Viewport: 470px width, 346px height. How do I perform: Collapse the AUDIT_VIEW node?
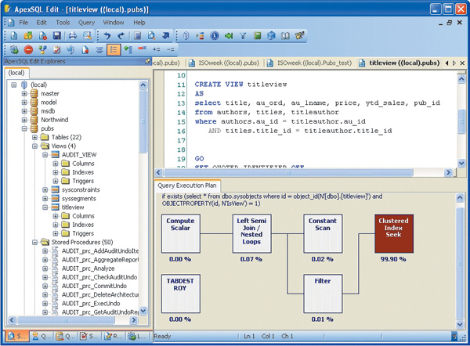tap(45, 155)
